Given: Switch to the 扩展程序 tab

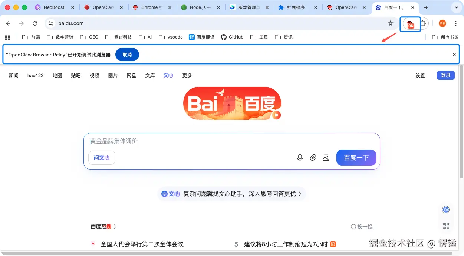Looking at the screenshot, I should [298, 7].
